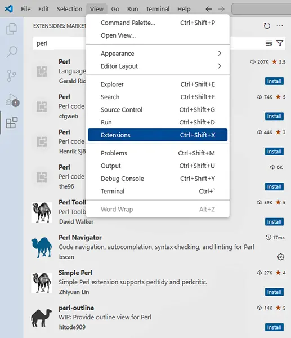Viewport: 291px width, 338px height.
Task: Choose Open View... entry
Action: (158, 35)
